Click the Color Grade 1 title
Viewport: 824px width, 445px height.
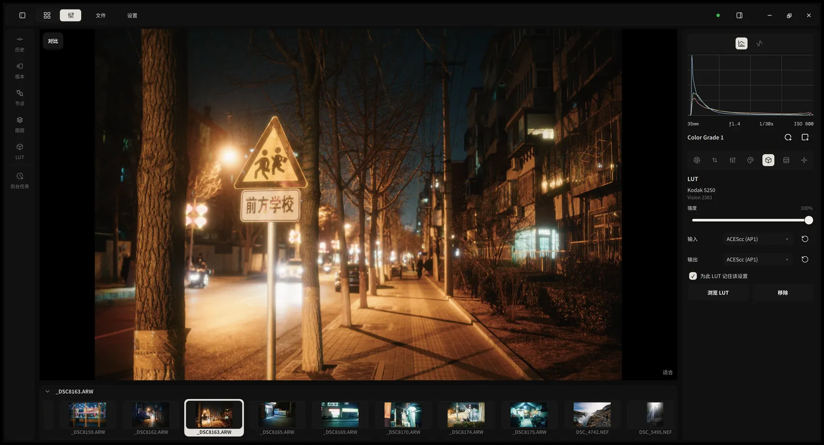click(706, 137)
